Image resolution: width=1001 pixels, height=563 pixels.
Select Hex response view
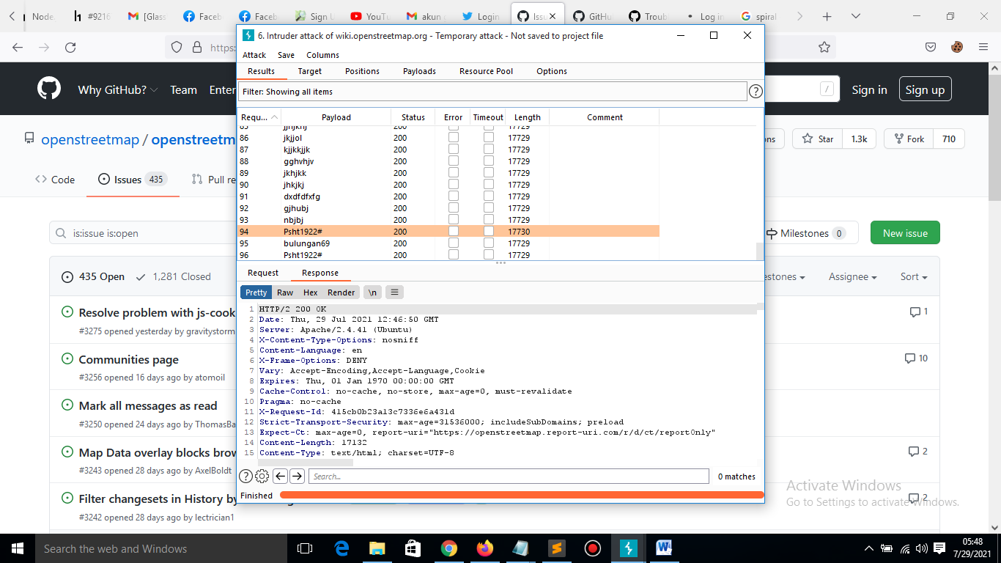point(311,292)
